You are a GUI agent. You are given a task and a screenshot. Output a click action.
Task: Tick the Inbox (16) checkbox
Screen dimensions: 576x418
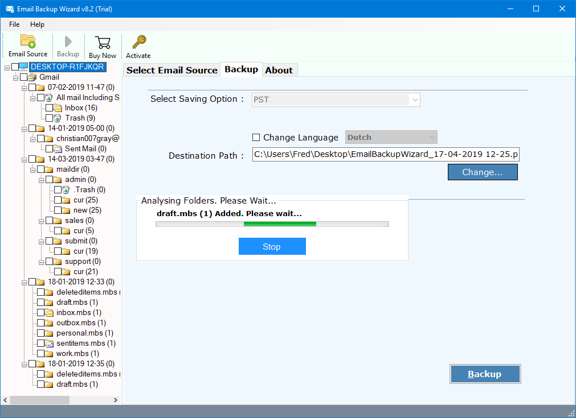click(x=49, y=108)
